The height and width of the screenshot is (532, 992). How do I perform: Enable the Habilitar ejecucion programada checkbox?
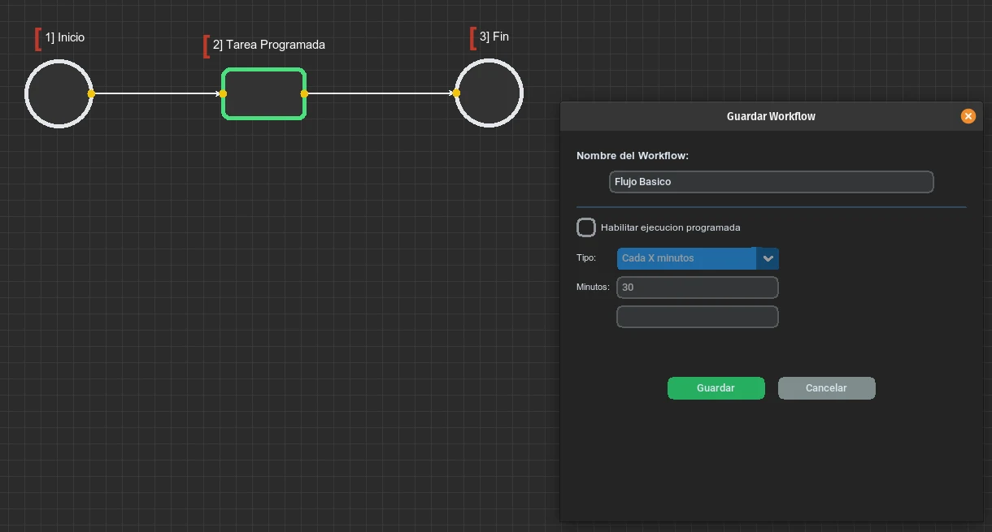coord(586,227)
